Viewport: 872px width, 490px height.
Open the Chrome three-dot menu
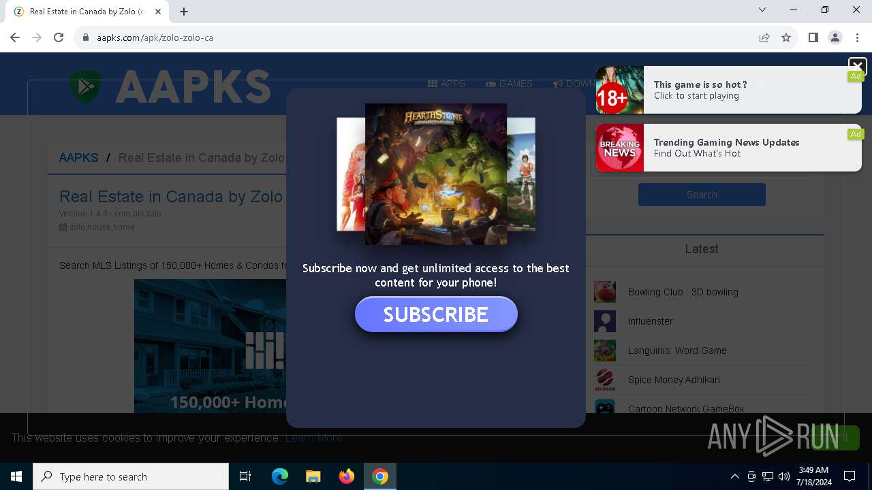pyautogui.click(x=857, y=37)
